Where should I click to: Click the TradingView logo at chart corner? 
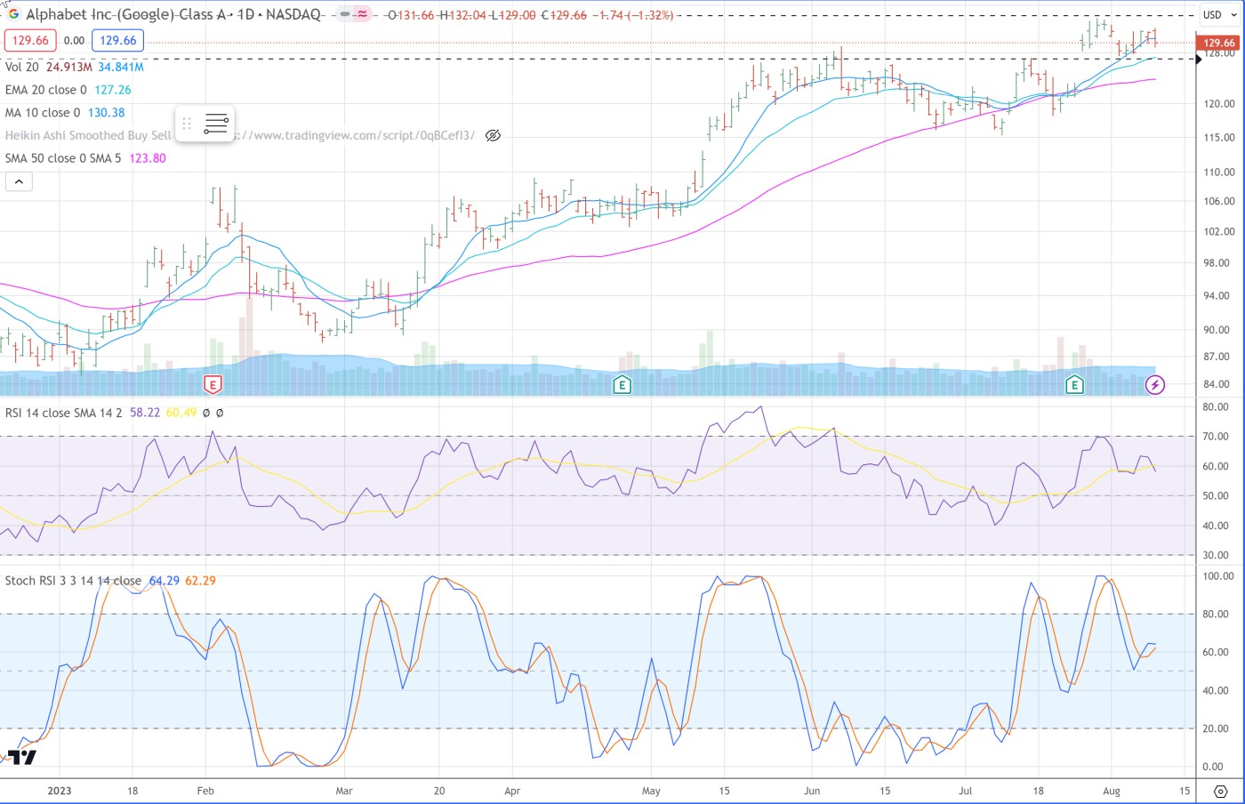pyautogui.click(x=22, y=757)
